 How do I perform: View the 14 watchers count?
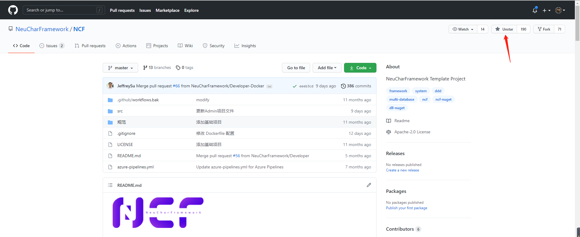click(482, 29)
